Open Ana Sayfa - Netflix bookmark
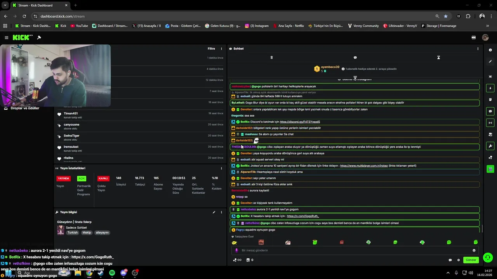 point(288,26)
